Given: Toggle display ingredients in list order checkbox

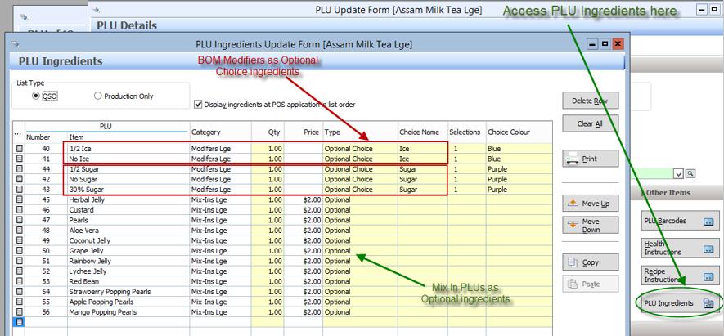Looking at the screenshot, I should coord(198,105).
